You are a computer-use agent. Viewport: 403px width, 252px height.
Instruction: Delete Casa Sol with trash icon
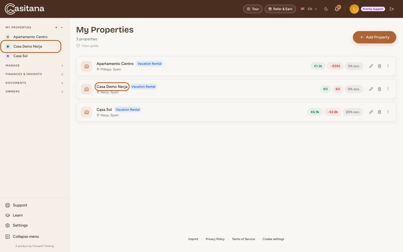tap(379, 112)
